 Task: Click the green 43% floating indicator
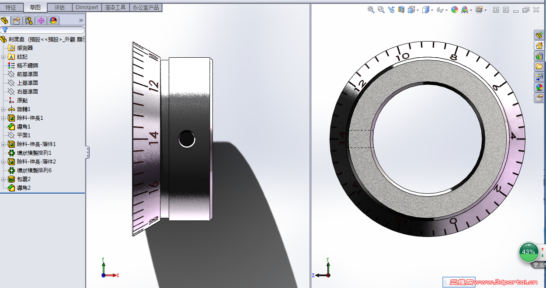click(529, 252)
